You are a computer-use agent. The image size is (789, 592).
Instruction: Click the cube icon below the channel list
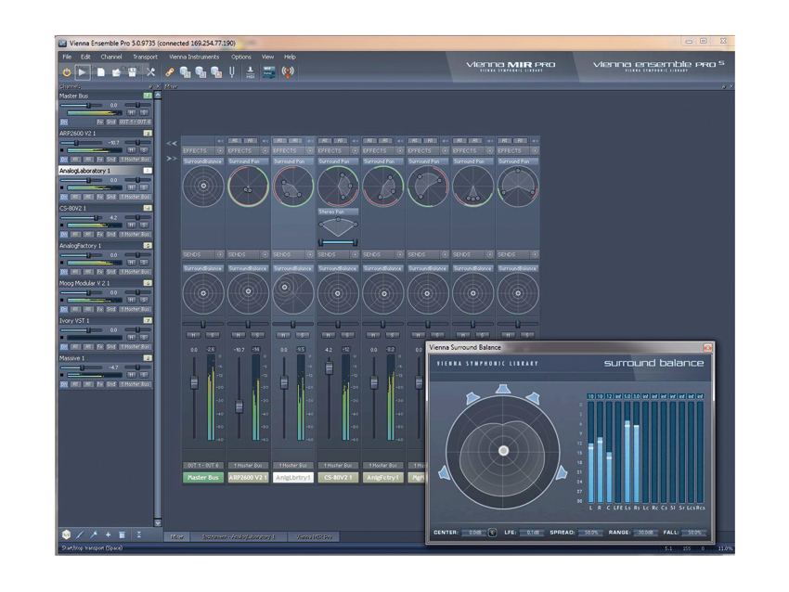(x=66, y=534)
